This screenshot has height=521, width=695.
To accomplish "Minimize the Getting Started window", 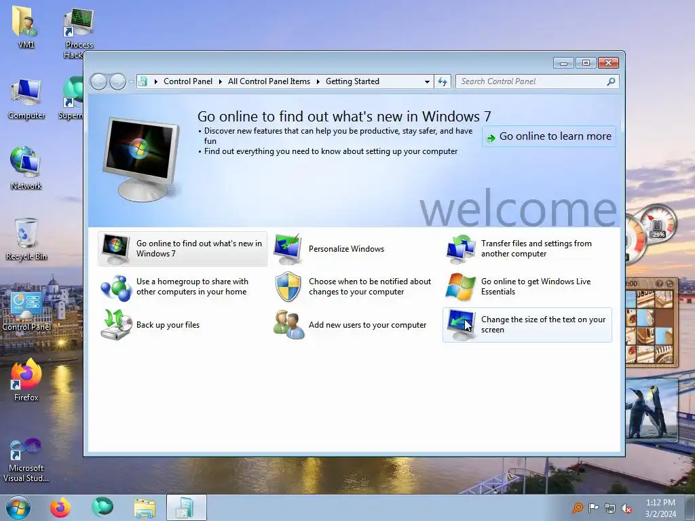I will pyautogui.click(x=563, y=63).
